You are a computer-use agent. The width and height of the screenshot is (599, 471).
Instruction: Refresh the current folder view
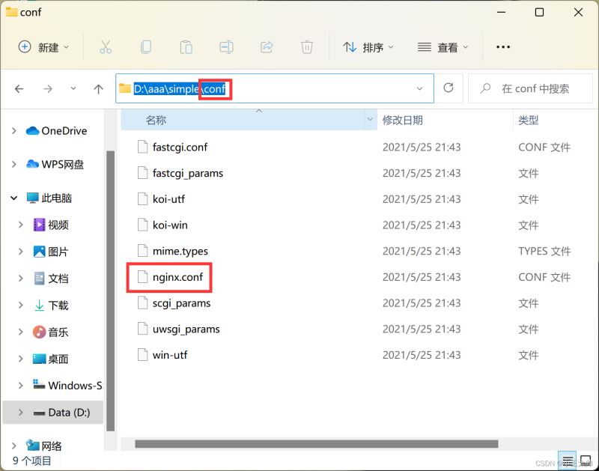point(449,88)
